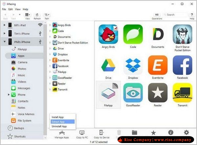Viewport: 197px width, 145px height.
Task: Open Voice Memos in the sidebar
Action: (26, 114)
